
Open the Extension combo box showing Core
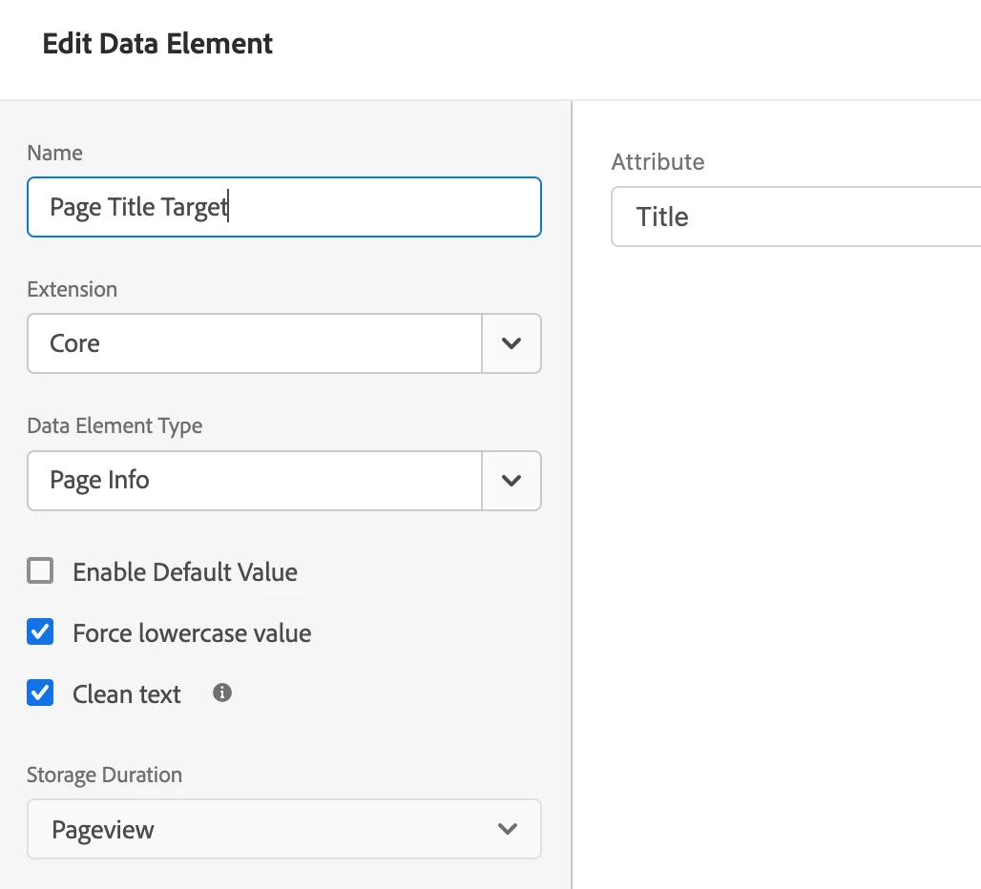[254, 343]
